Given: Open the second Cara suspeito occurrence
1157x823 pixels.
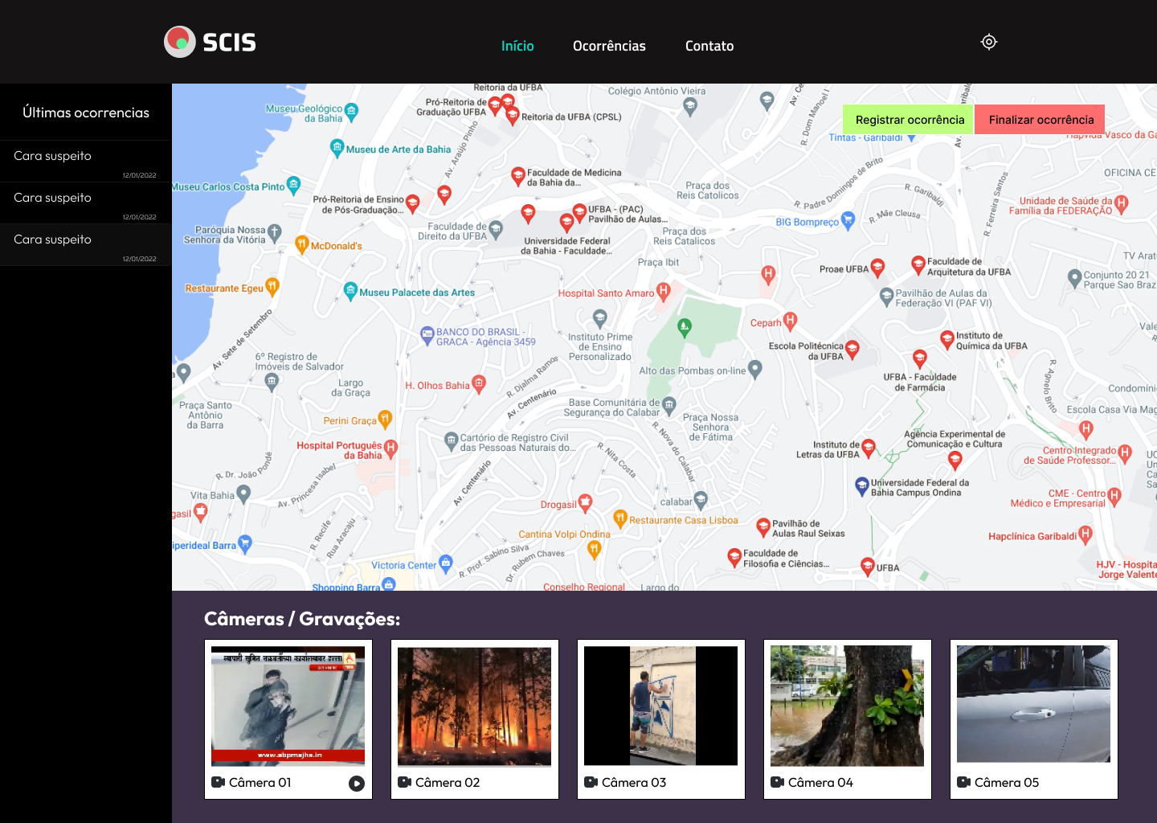Looking at the screenshot, I should coord(86,203).
